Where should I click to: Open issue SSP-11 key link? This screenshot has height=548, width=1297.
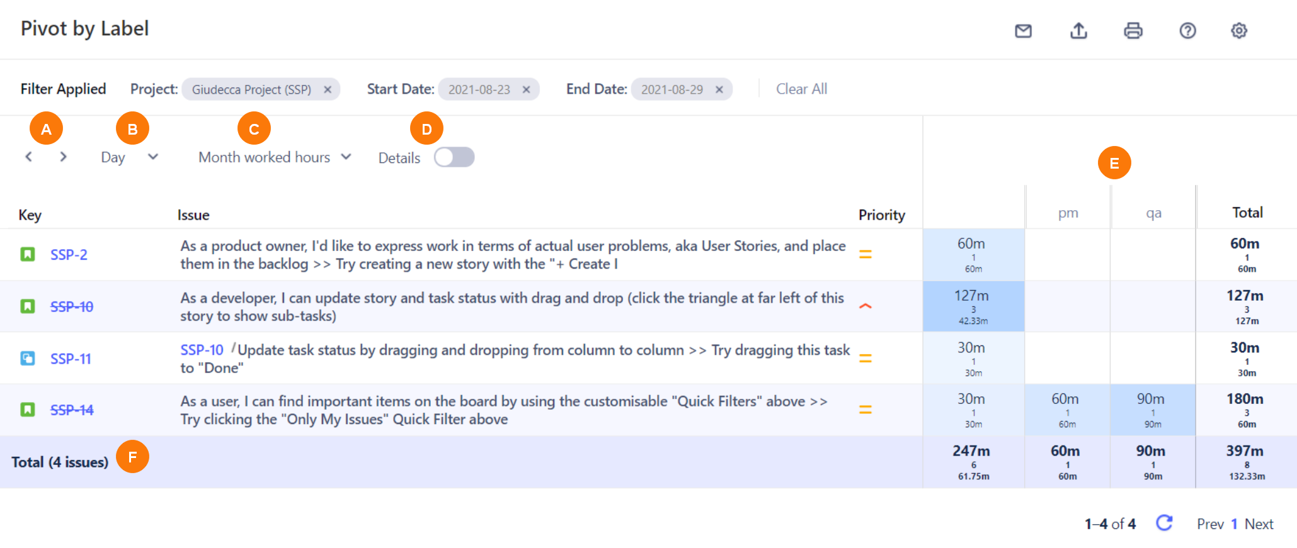point(71,359)
